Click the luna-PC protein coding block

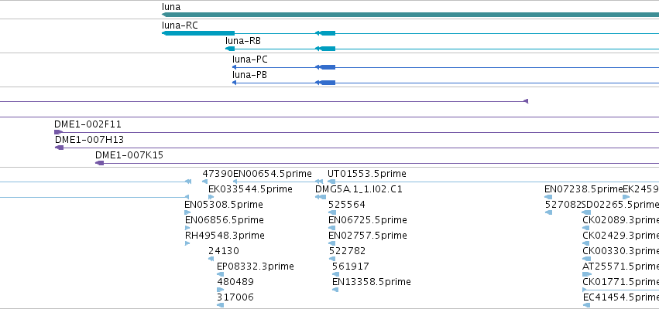coord(328,67)
